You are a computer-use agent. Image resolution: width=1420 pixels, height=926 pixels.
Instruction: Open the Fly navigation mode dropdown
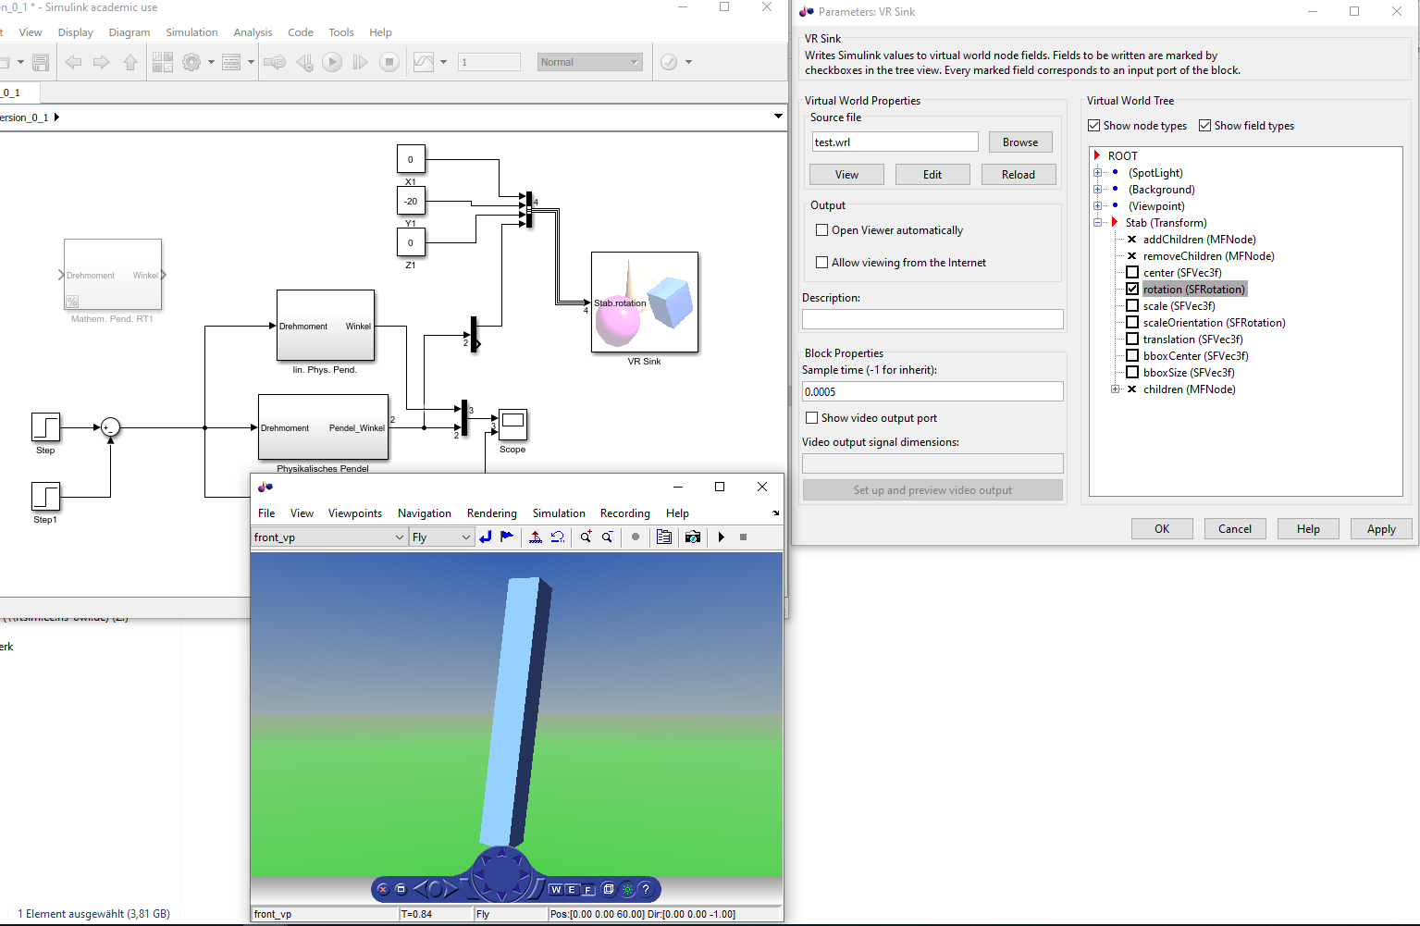pyautogui.click(x=465, y=537)
